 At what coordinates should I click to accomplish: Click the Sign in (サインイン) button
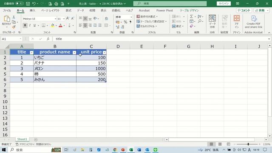pyautogui.click(x=224, y=3)
